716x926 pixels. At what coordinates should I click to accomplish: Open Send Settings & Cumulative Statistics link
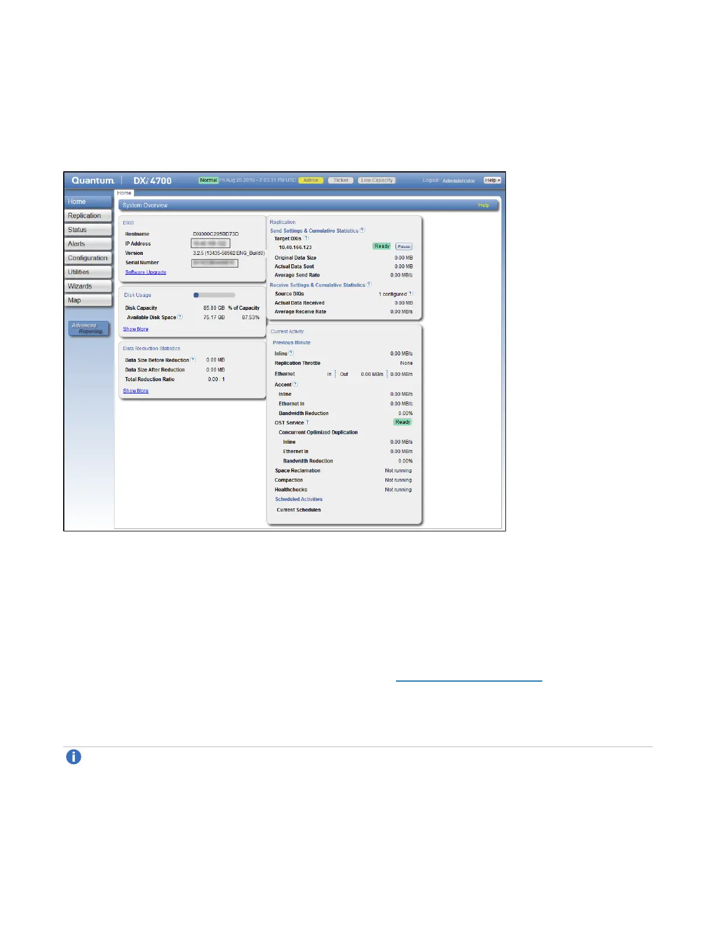[314, 231]
